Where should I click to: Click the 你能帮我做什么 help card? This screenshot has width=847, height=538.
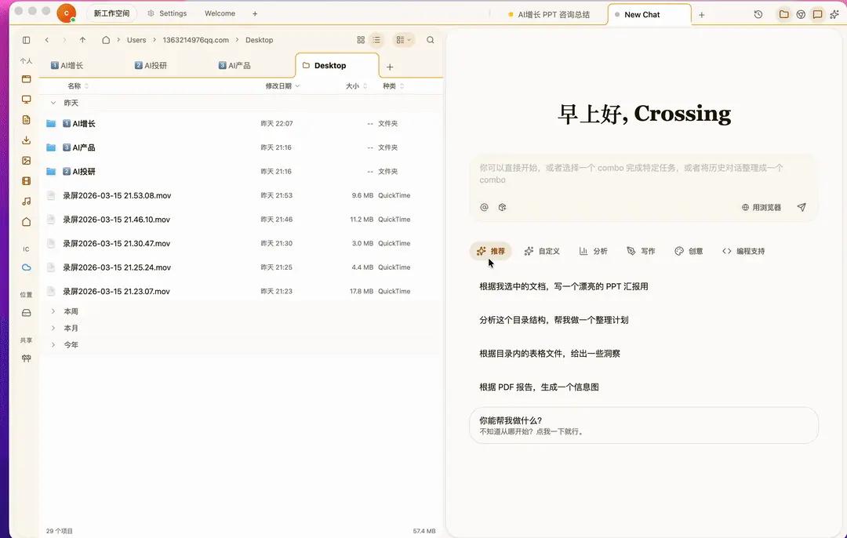[x=645, y=424]
